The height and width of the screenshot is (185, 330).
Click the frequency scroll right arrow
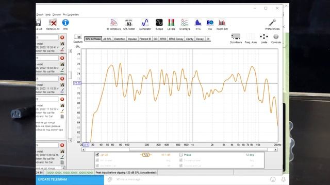tap(276, 150)
